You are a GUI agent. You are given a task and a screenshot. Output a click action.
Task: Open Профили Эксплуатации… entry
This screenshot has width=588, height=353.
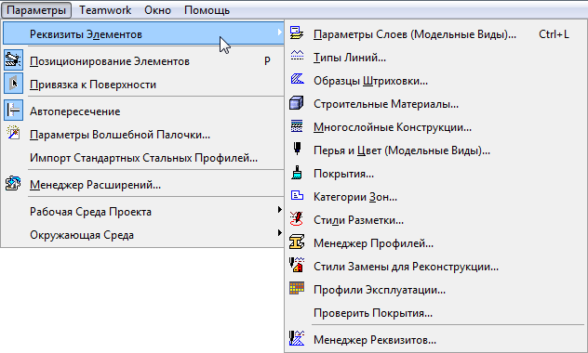[x=380, y=289]
